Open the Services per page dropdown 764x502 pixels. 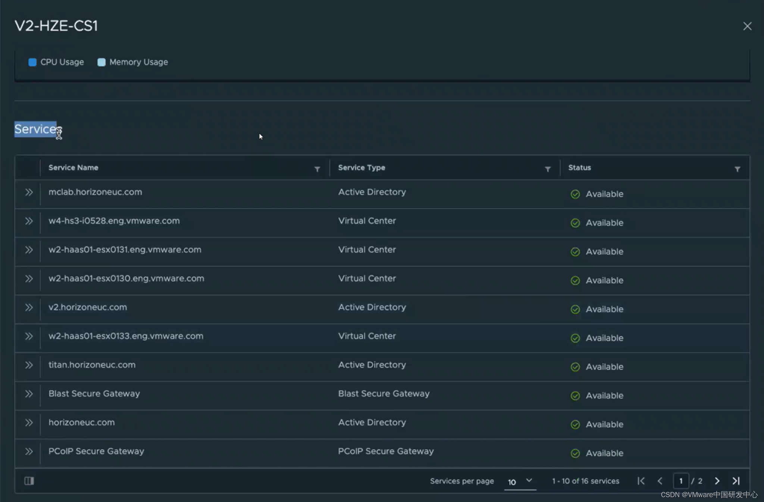tap(520, 481)
